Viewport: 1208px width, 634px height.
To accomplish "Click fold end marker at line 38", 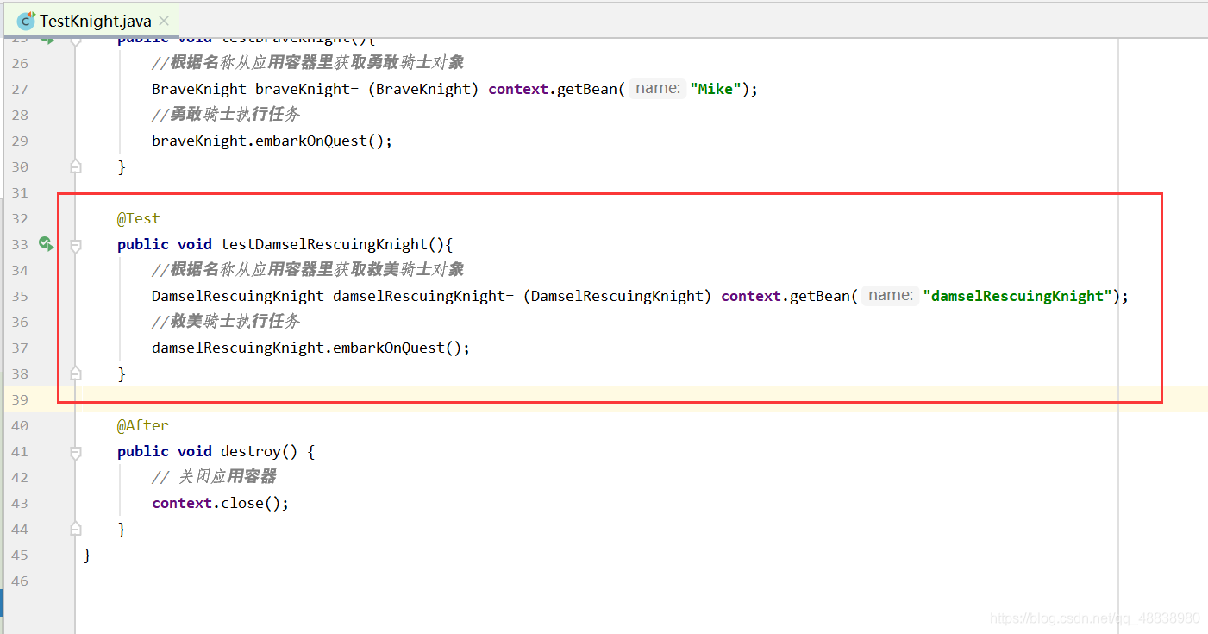I will pyautogui.click(x=76, y=373).
